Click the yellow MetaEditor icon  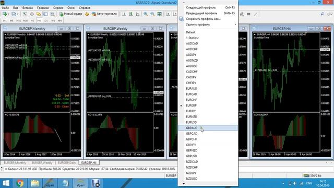pyautogui.click(x=87, y=14)
